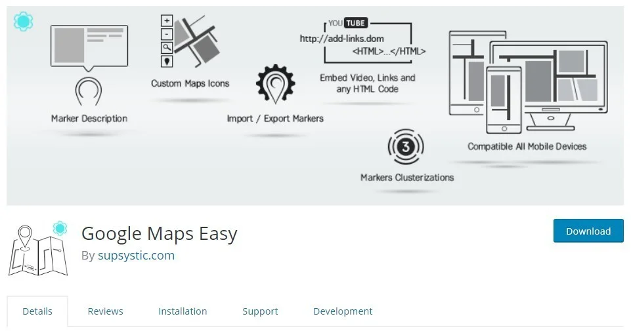This screenshot has width=631, height=331.
Task: Click 'Embed Video, Links and any HTML Code' text
Action: pos(368,83)
